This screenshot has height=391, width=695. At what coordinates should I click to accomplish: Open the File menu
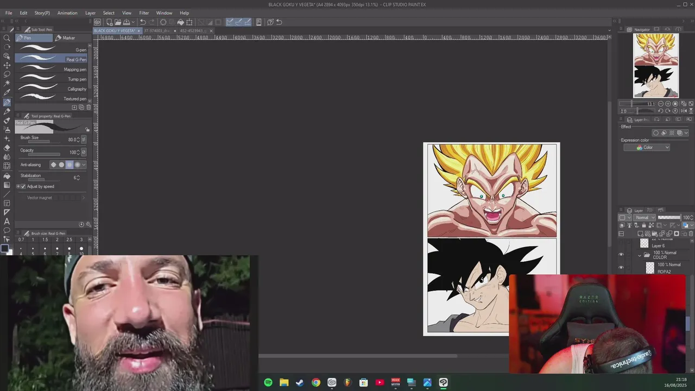9,12
